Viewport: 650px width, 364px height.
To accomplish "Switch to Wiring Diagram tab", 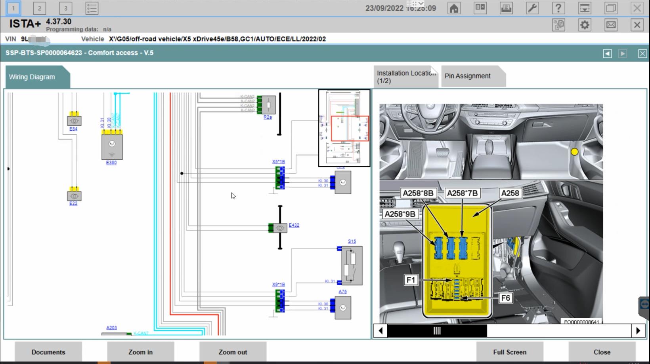I will (38, 77).
